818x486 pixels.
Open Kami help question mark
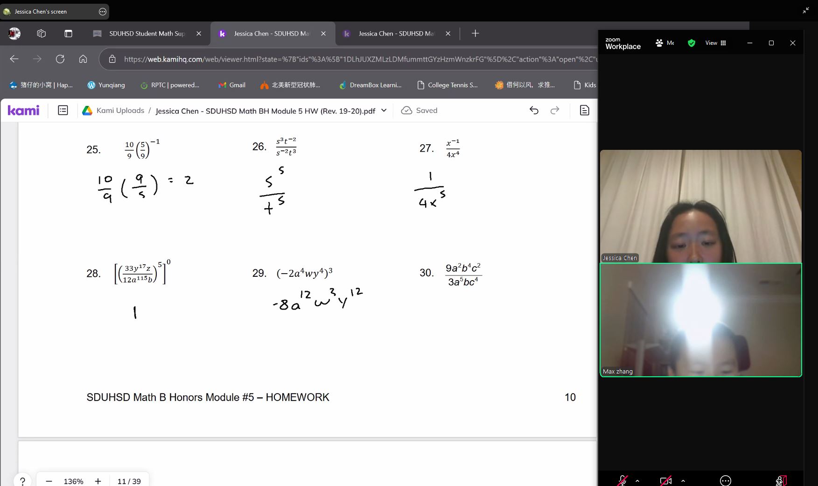[22, 481]
